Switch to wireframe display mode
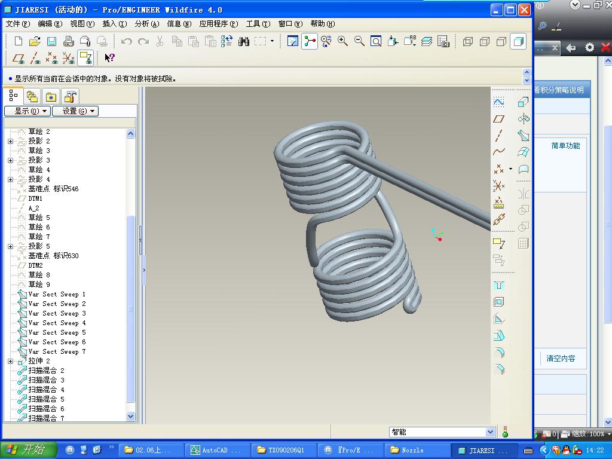 [467, 41]
